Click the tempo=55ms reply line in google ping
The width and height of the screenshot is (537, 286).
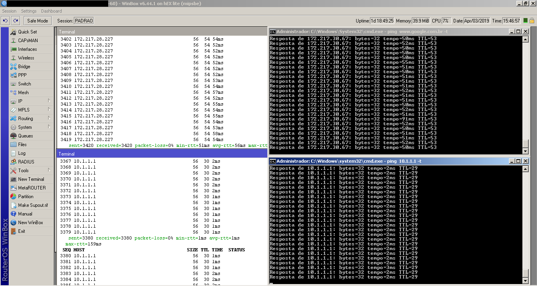(x=353, y=62)
